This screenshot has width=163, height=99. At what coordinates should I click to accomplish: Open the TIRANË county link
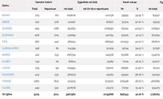point(6,81)
